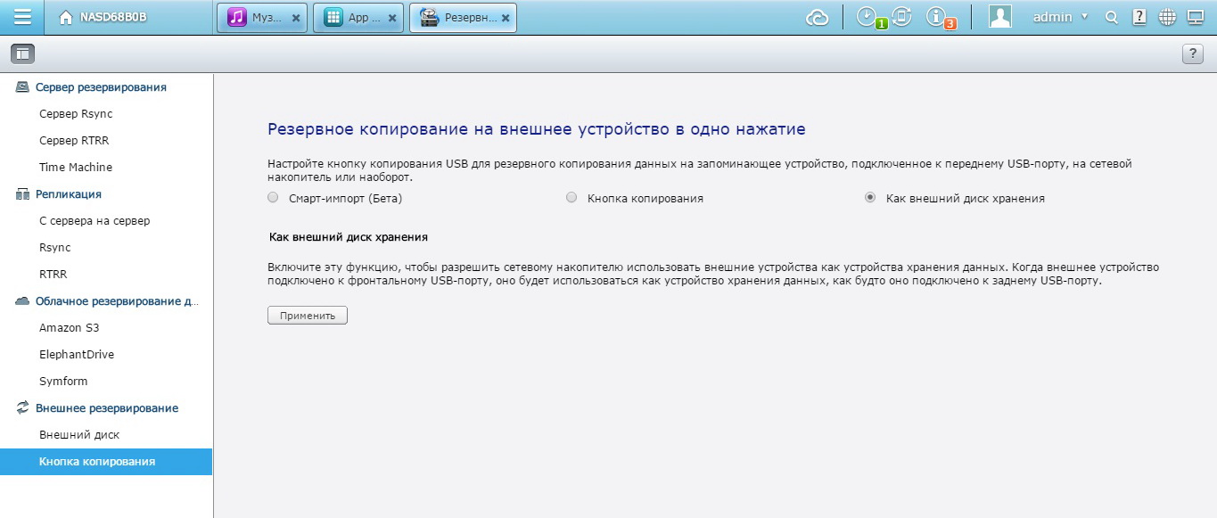1217x518 pixels.
Task: Select Кнопка копирования radio option
Action: (571, 198)
